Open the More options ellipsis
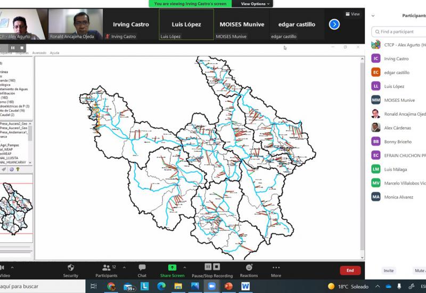 pyautogui.click(x=276, y=267)
